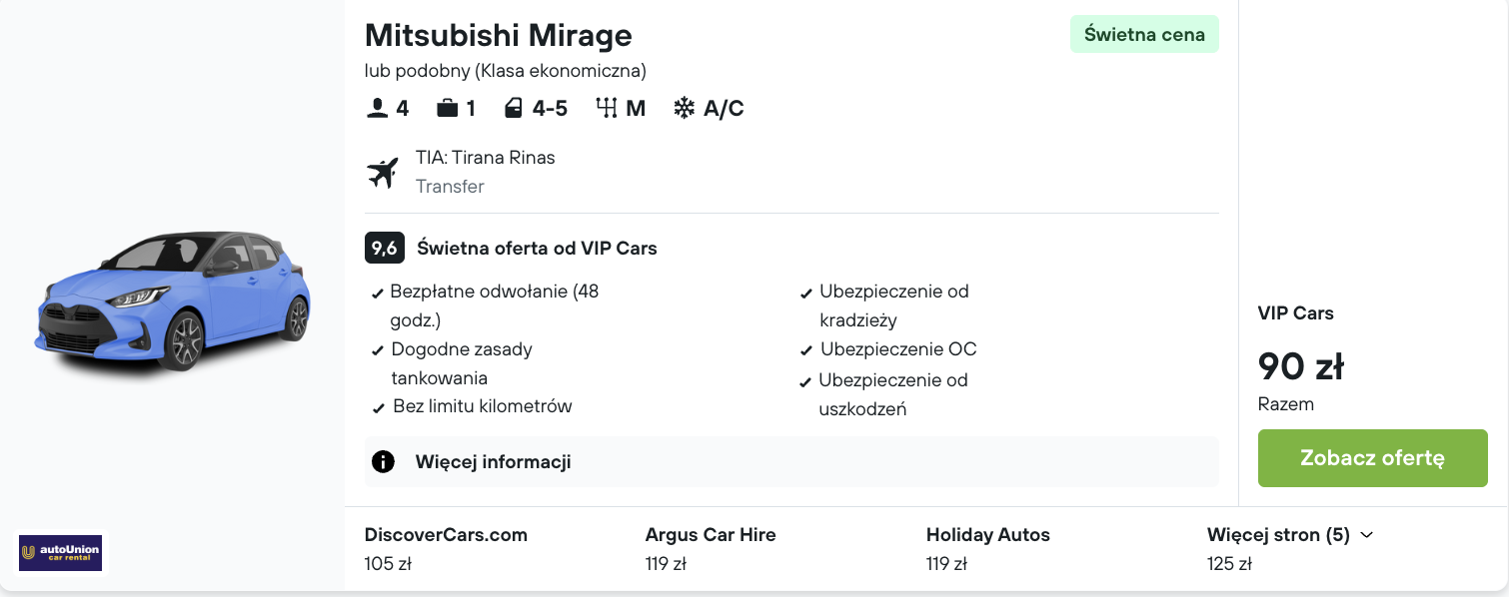This screenshot has width=1509, height=597.
Task: Open the Więcej informacji section
Action: [x=493, y=462]
